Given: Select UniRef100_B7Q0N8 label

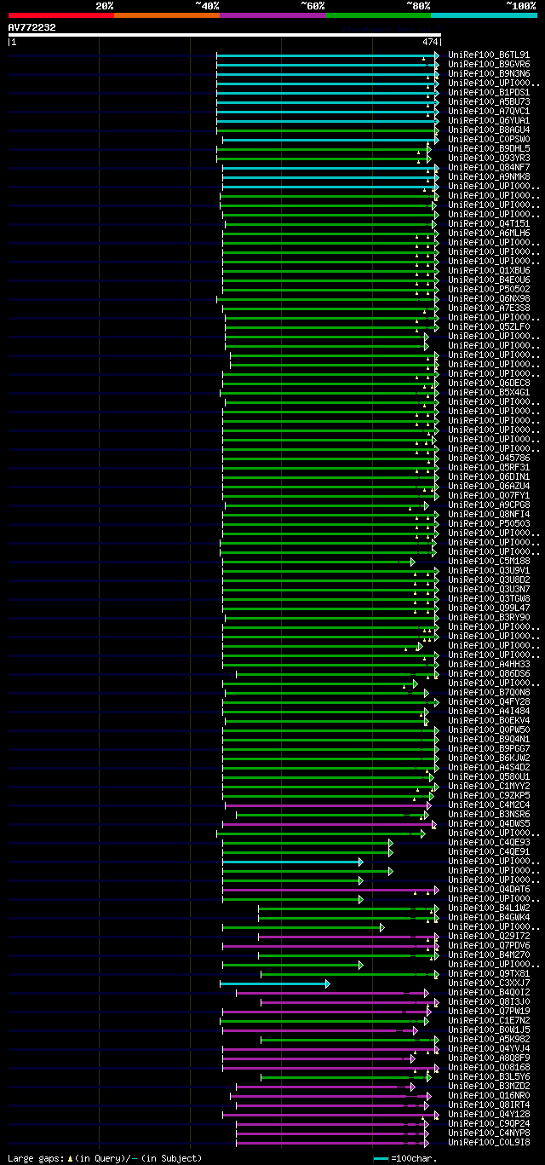Looking at the screenshot, I should tap(490, 692).
